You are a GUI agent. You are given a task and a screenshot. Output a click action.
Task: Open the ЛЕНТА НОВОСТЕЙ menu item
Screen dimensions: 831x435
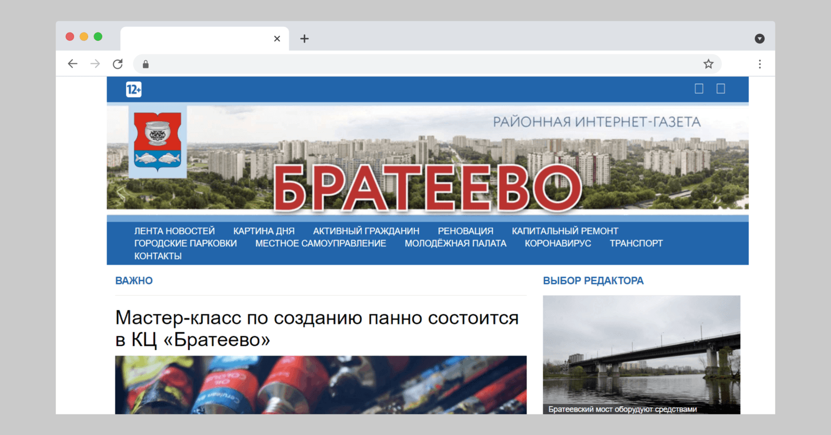tap(175, 231)
